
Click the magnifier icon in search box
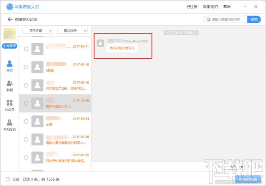[x=208, y=19]
